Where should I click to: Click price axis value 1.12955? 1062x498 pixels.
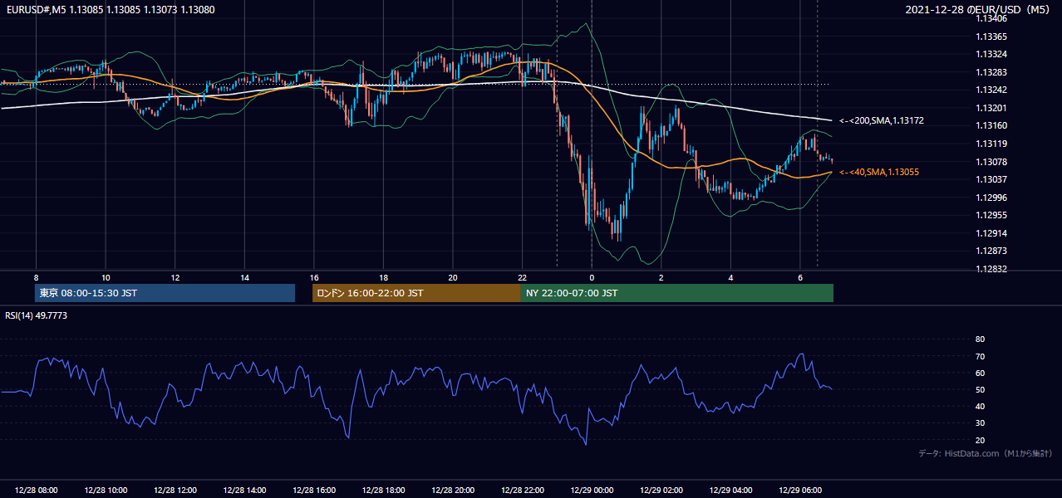coord(991,215)
